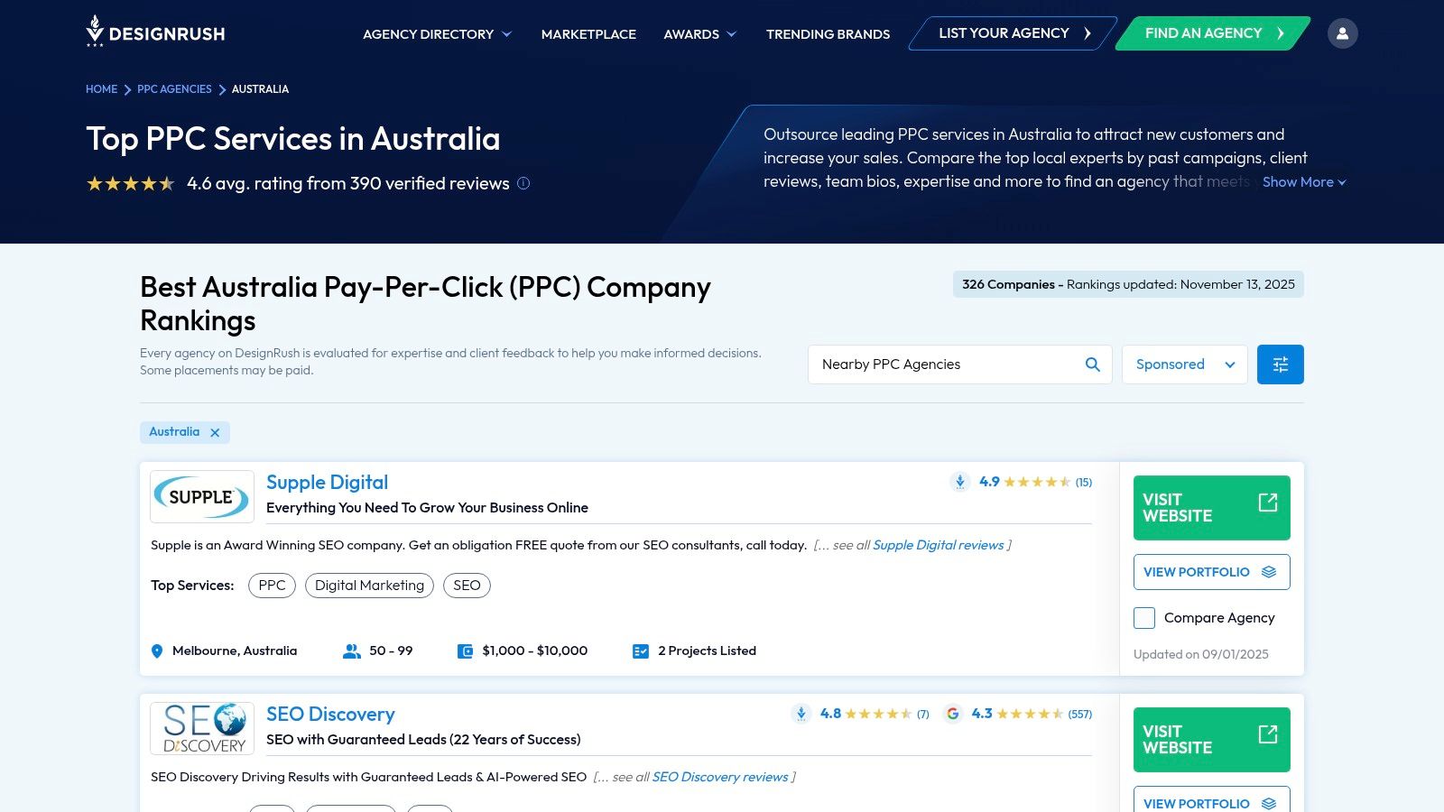This screenshot has height=812, width=1444.
Task: Click the budget wallet icon
Action: (x=466, y=651)
